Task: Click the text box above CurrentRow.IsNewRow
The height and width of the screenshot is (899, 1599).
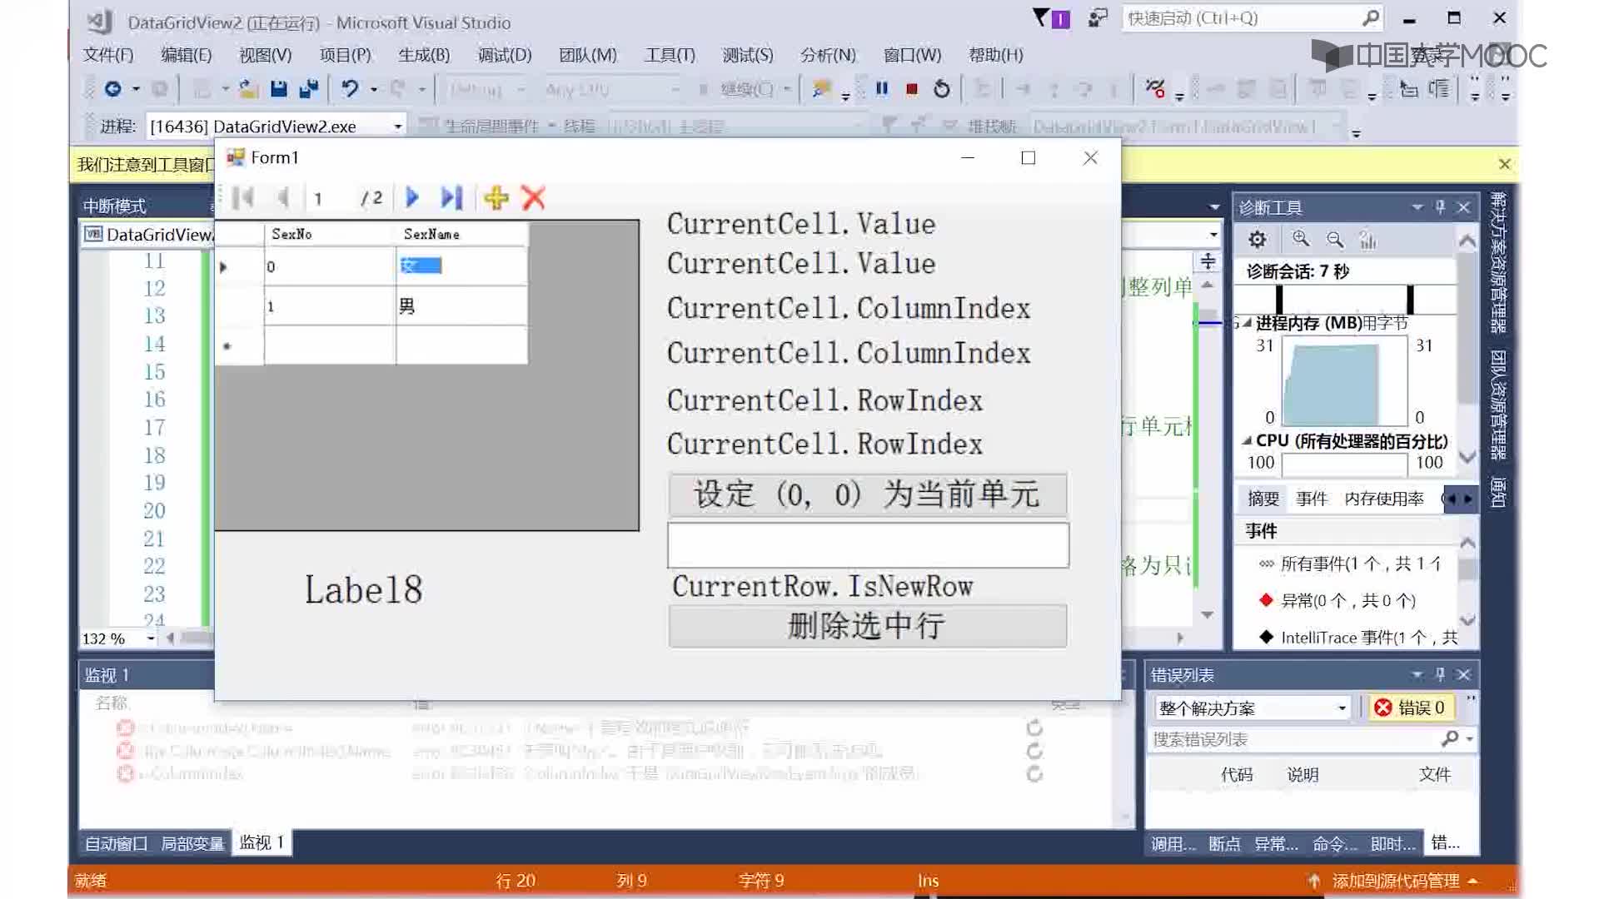Action: point(868,545)
